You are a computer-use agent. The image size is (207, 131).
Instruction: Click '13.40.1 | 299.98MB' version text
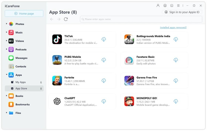75,81
